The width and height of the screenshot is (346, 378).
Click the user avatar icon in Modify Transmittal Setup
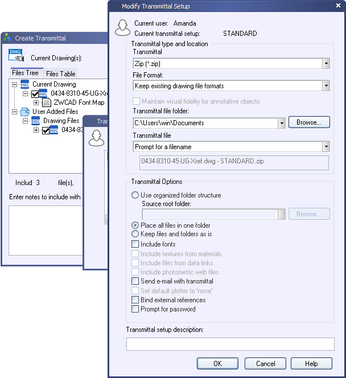[x=123, y=28]
